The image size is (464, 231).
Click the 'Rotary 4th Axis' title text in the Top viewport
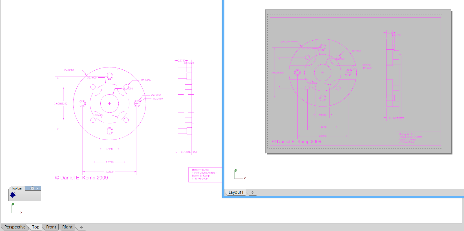201,170
